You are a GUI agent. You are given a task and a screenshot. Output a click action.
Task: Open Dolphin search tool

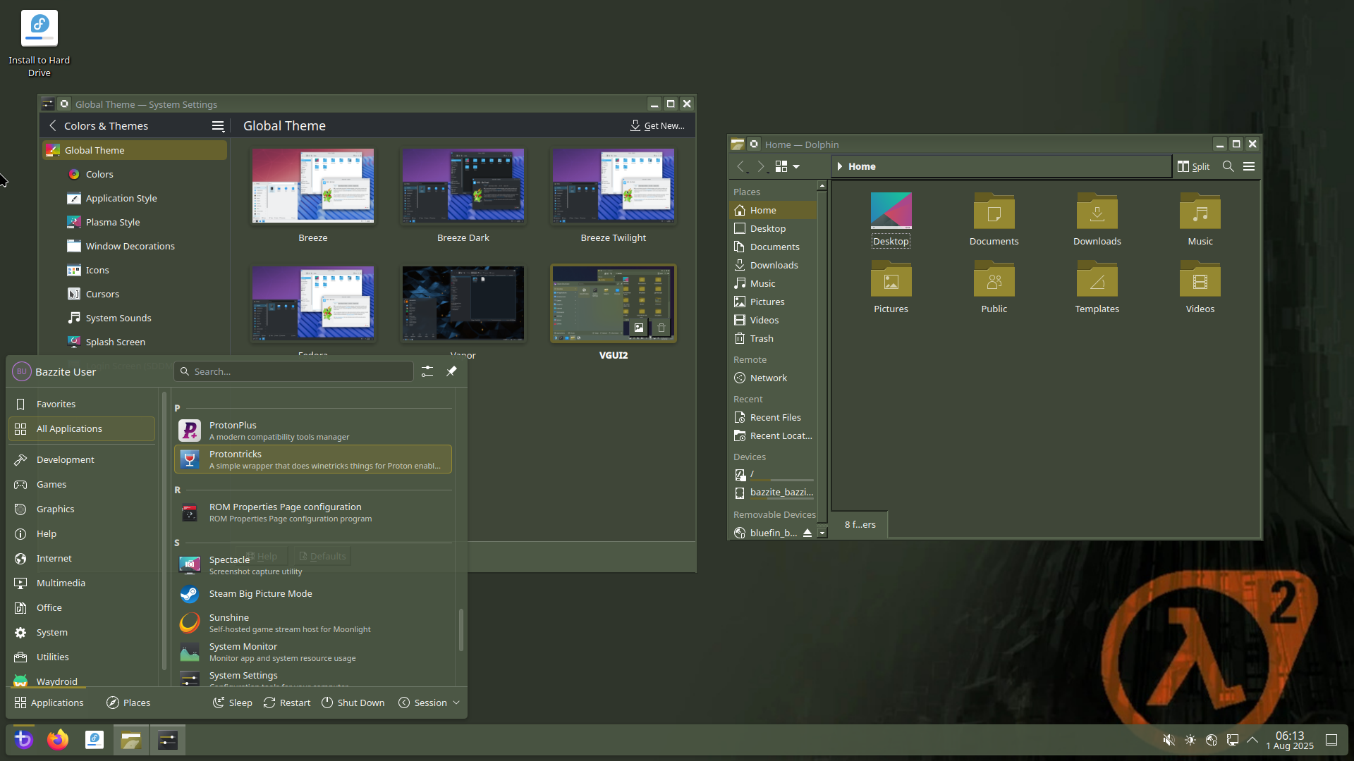1228,166
